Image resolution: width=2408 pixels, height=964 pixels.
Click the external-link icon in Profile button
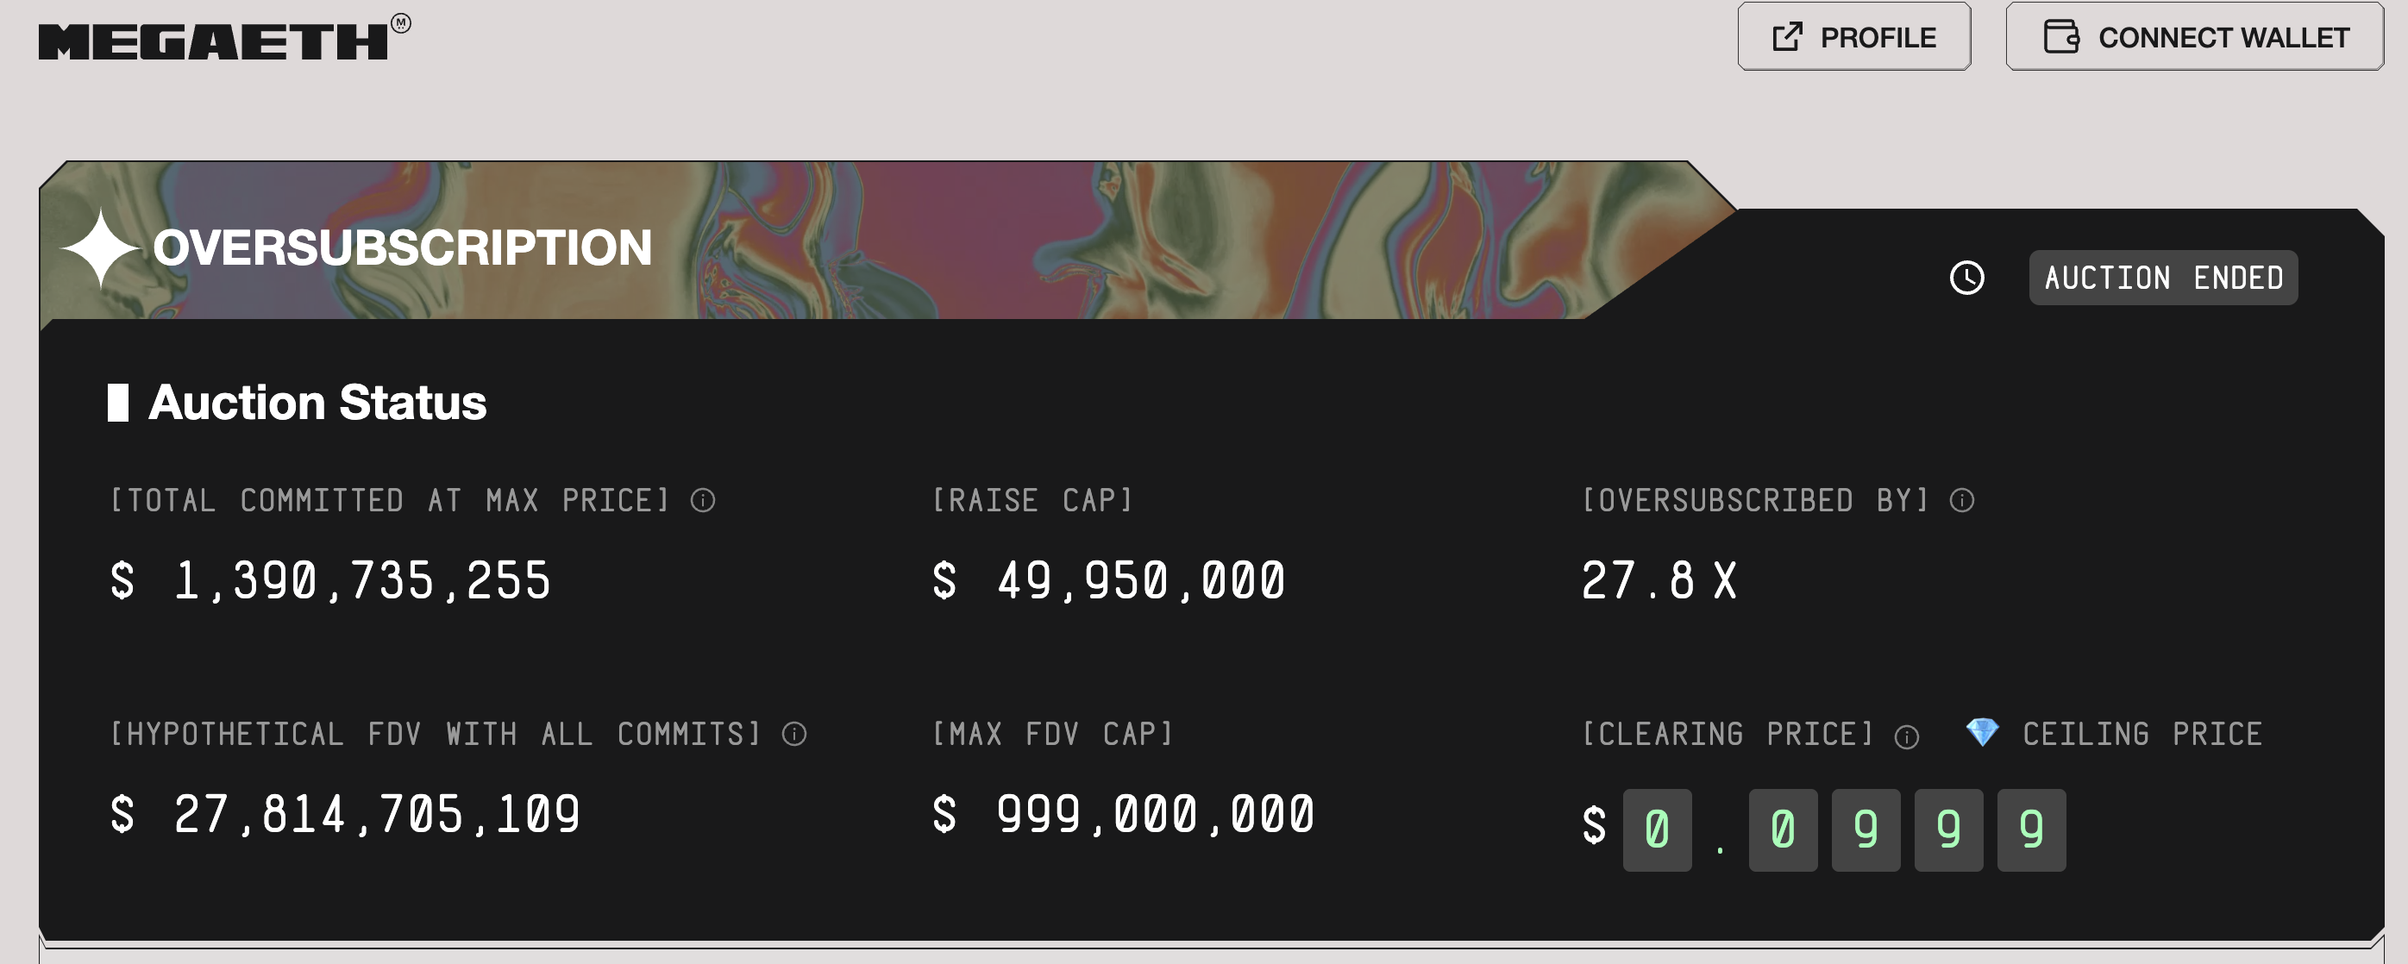1788,36
